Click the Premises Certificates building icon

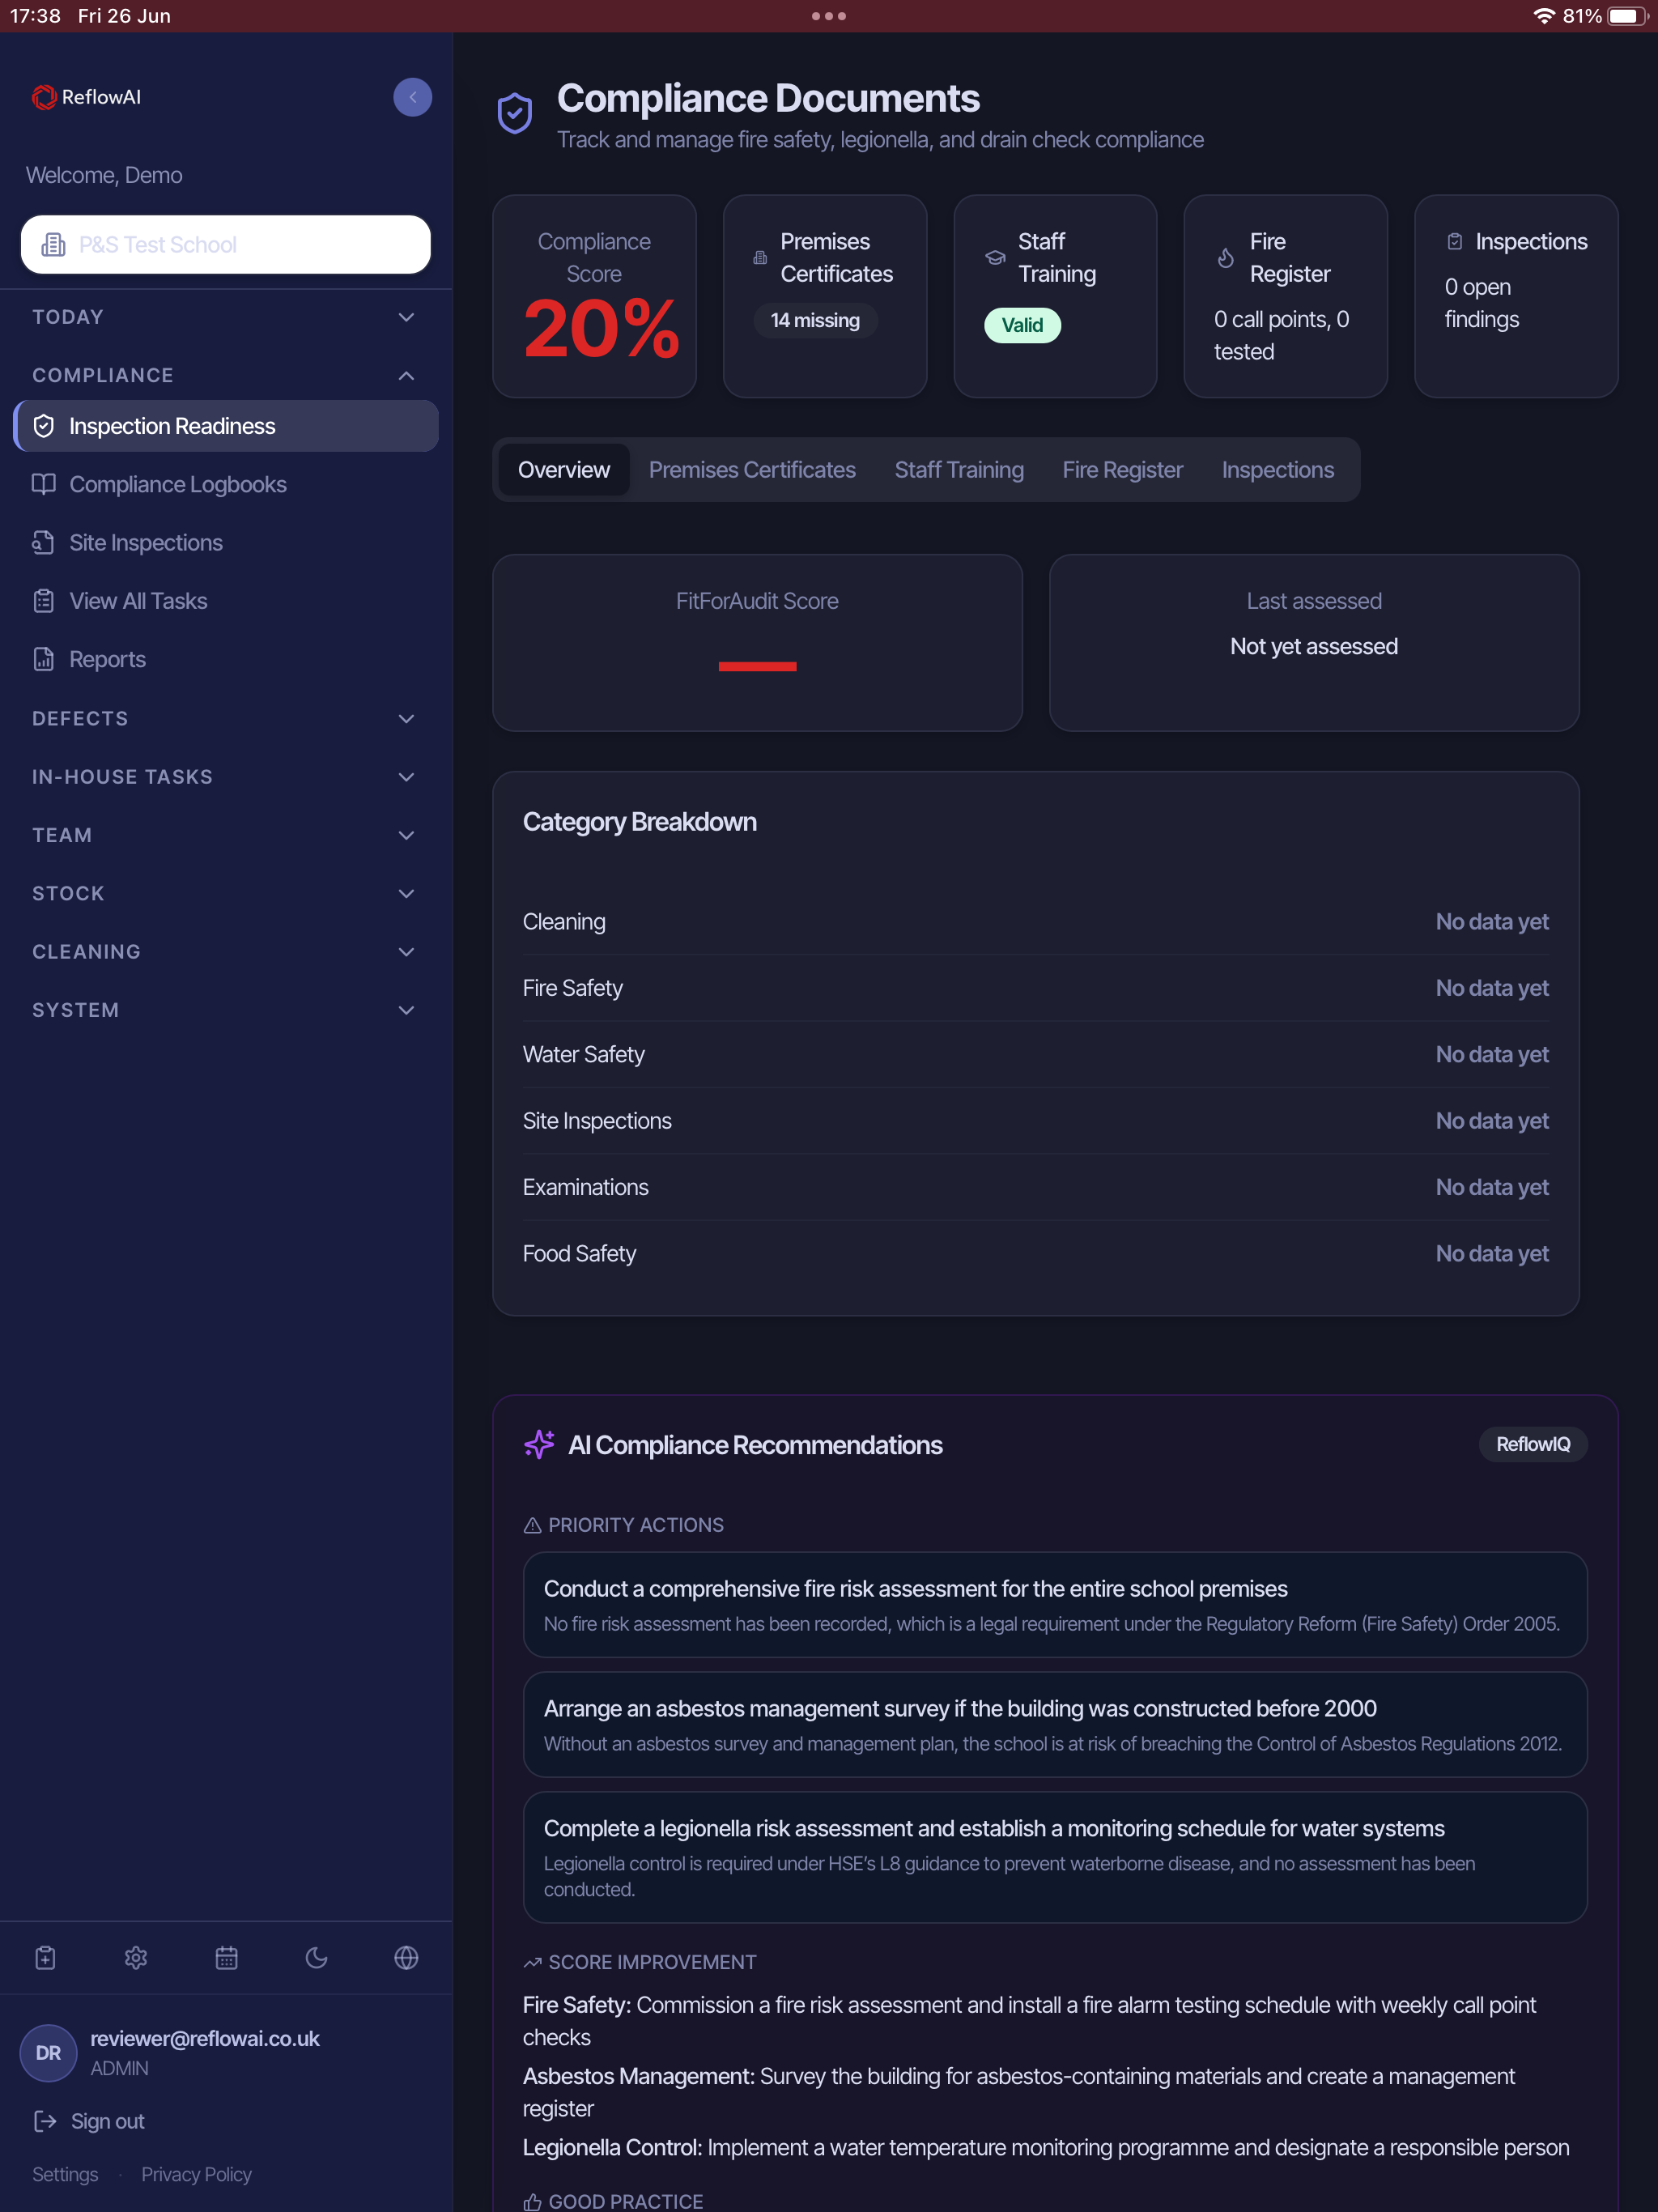tap(760, 258)
